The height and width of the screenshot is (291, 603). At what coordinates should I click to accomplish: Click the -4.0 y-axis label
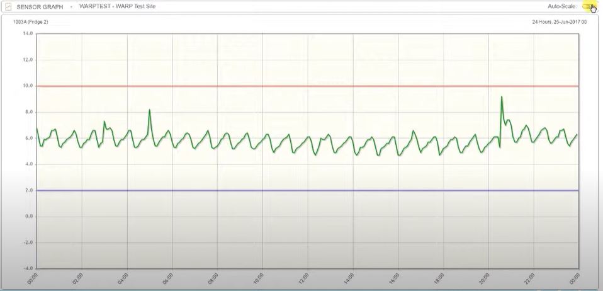pyautogui.click(x=28, y=268)
